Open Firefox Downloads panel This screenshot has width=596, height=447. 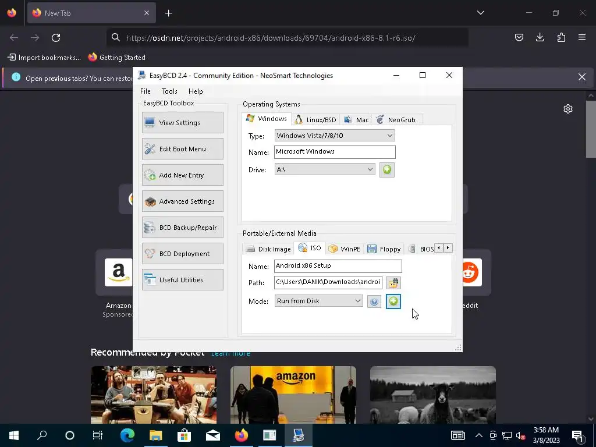pos(540,37)
